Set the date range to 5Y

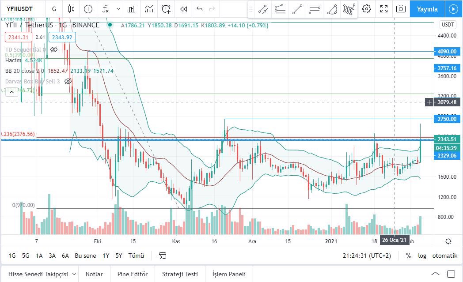click(119, 256)
